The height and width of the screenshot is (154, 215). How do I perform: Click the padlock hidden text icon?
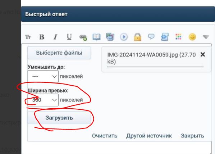tap(137, 37)
